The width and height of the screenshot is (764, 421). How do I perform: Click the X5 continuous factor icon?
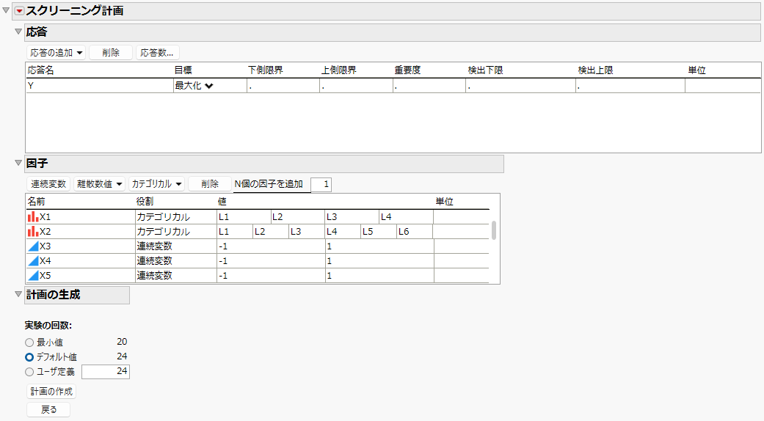point(32,276)
